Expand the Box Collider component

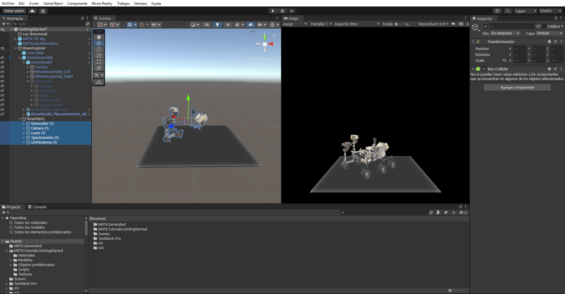[x=473, y=69]
